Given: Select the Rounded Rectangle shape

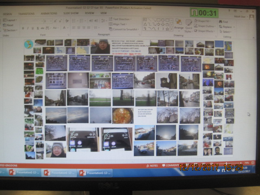Looking at the screenshot, I should click(x=167, y=20).
